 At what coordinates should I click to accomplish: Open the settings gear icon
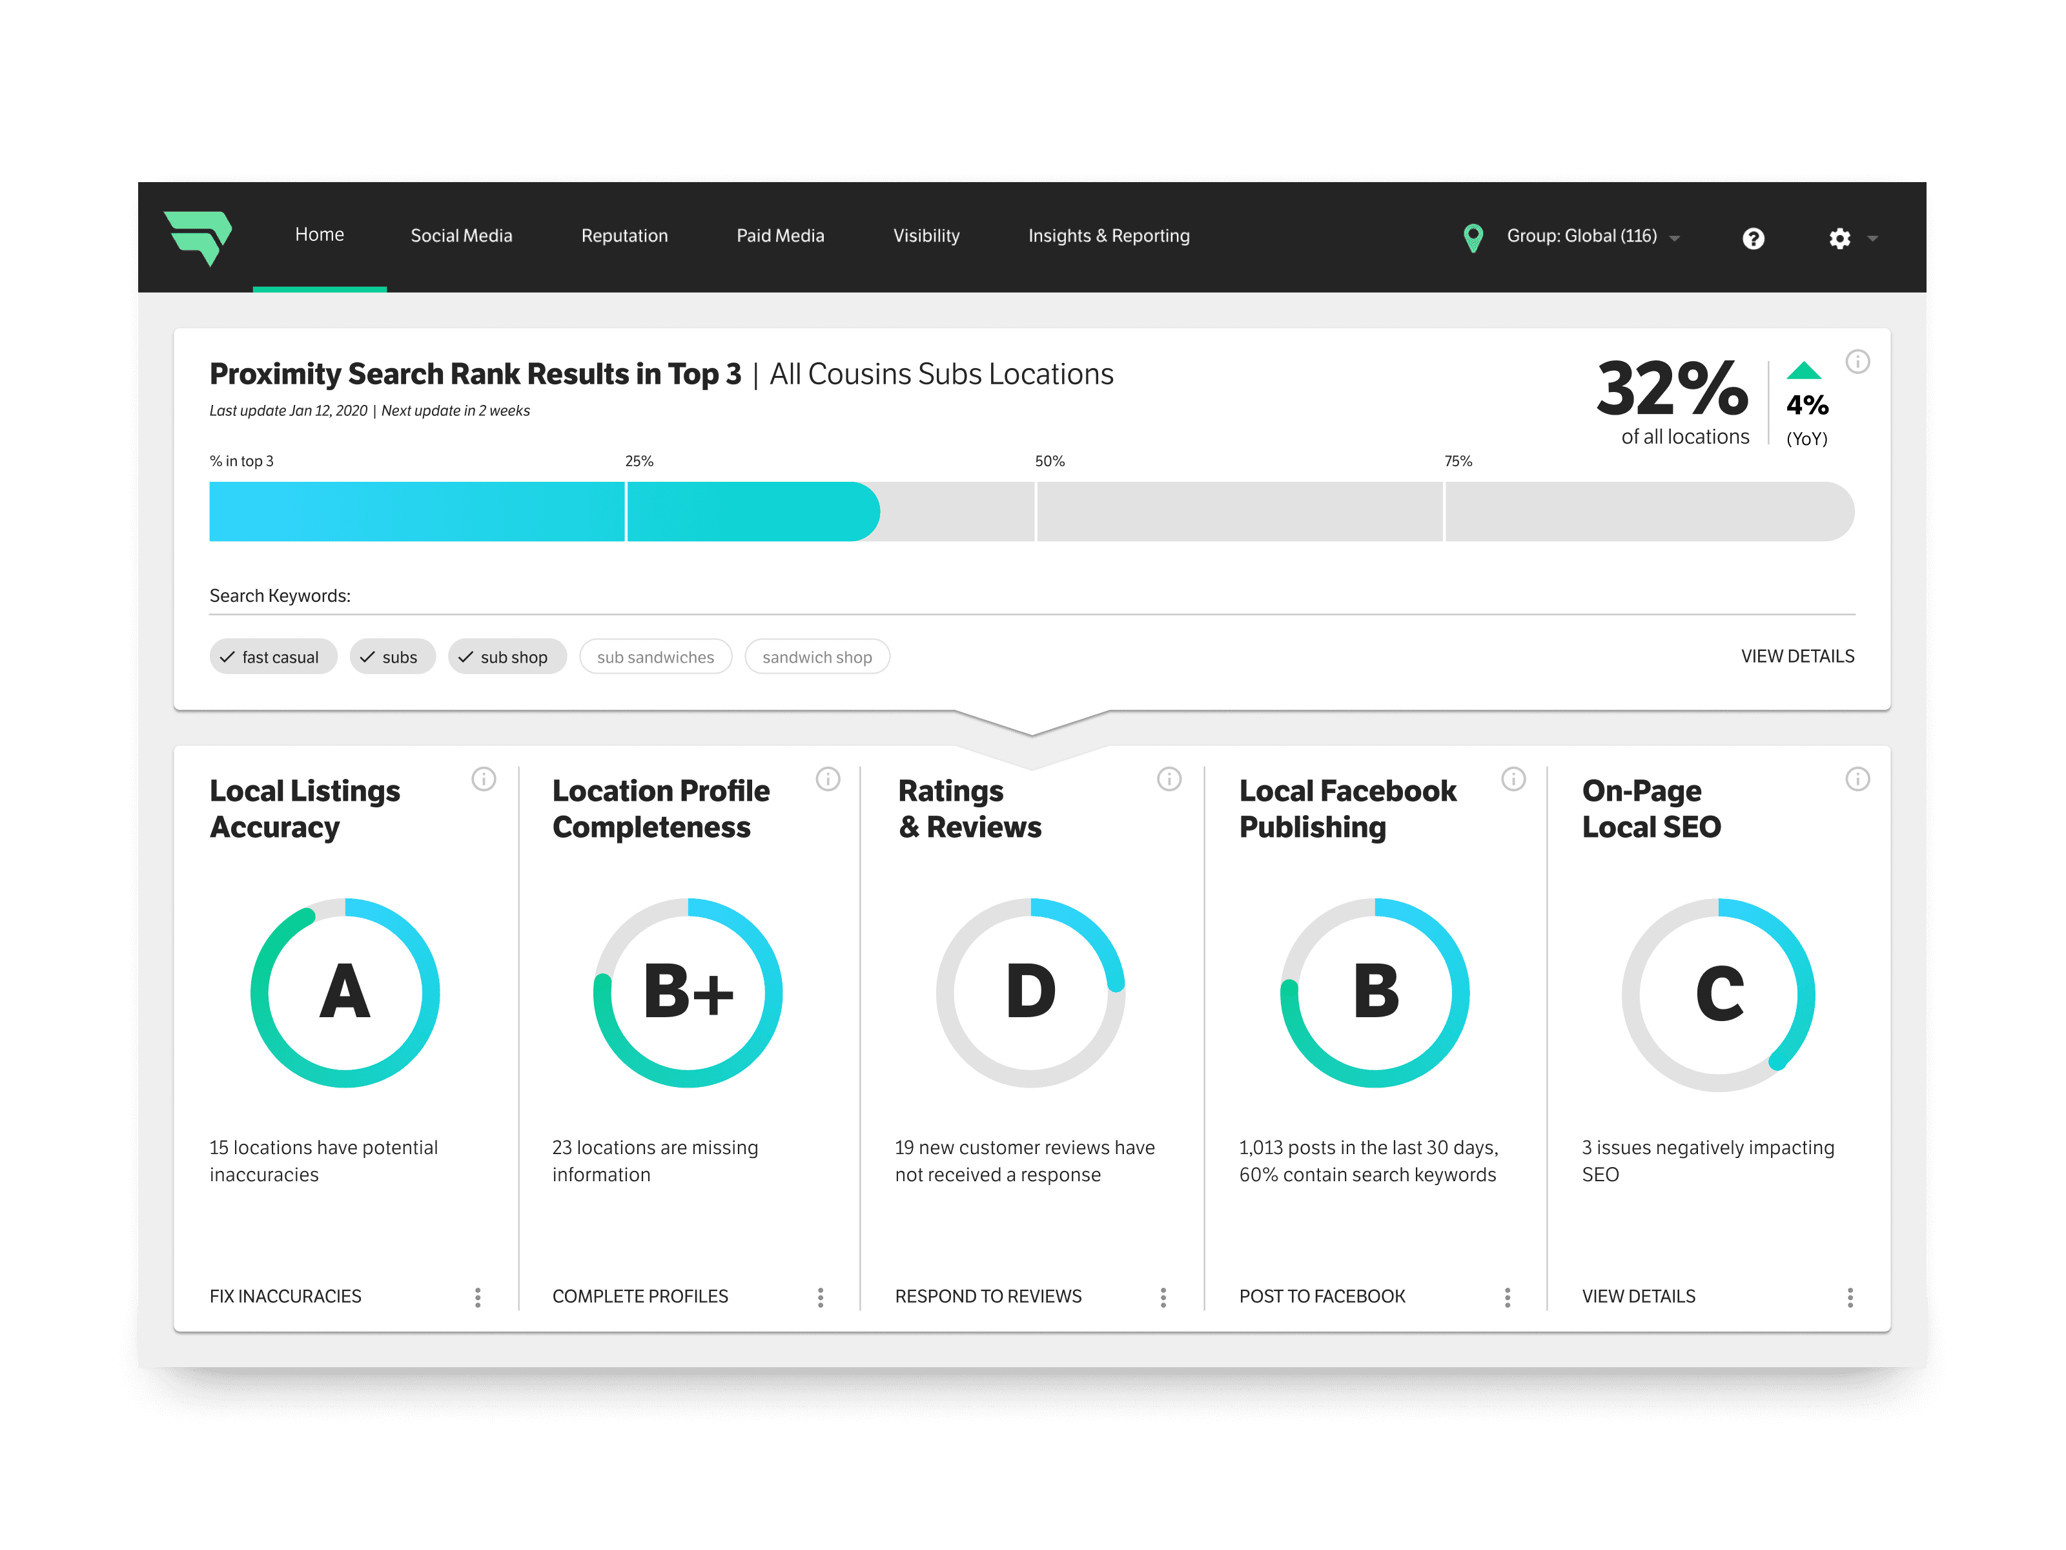[1839, 238]
